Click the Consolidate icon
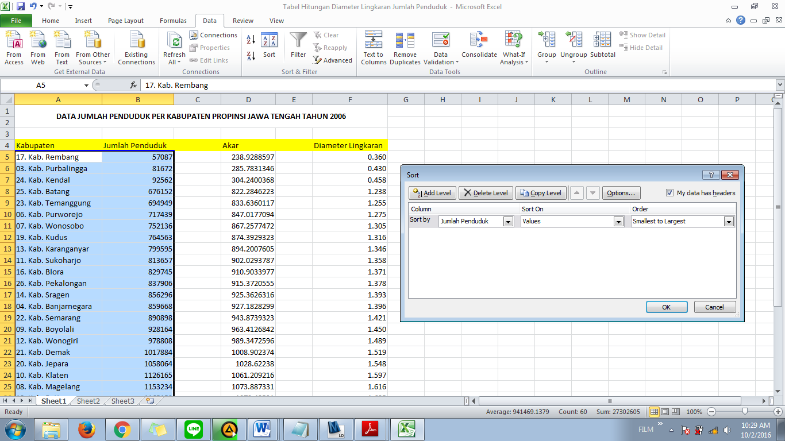The width and height of the screenshot is (785, 441). pos(479,46)
